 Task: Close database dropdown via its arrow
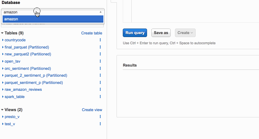pyautogui.click(x=100, y=12)
